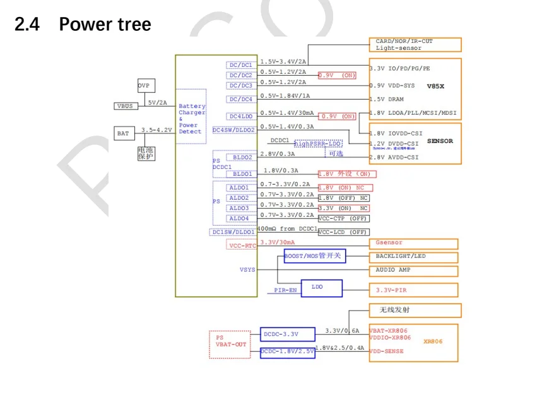Select the DC4LDO block
Screen dimensions: 542x402
pyautogui.click(x=241, y=117)
